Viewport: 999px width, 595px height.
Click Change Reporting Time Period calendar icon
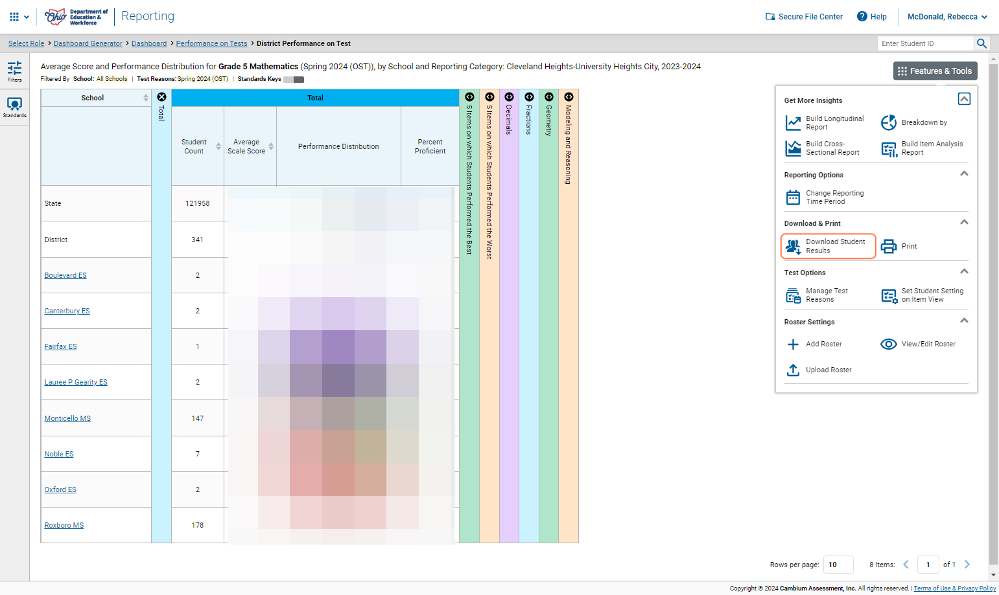click(793, 197)
